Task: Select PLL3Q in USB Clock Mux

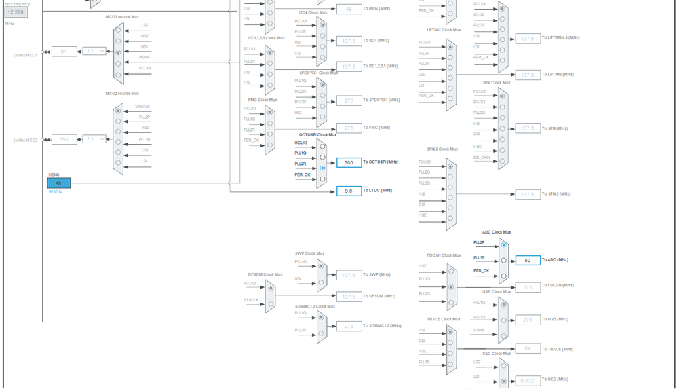Action: coord(503,320)
